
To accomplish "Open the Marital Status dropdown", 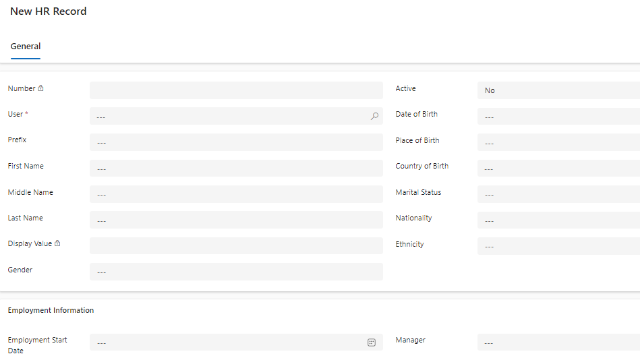I will pos(559,194).
